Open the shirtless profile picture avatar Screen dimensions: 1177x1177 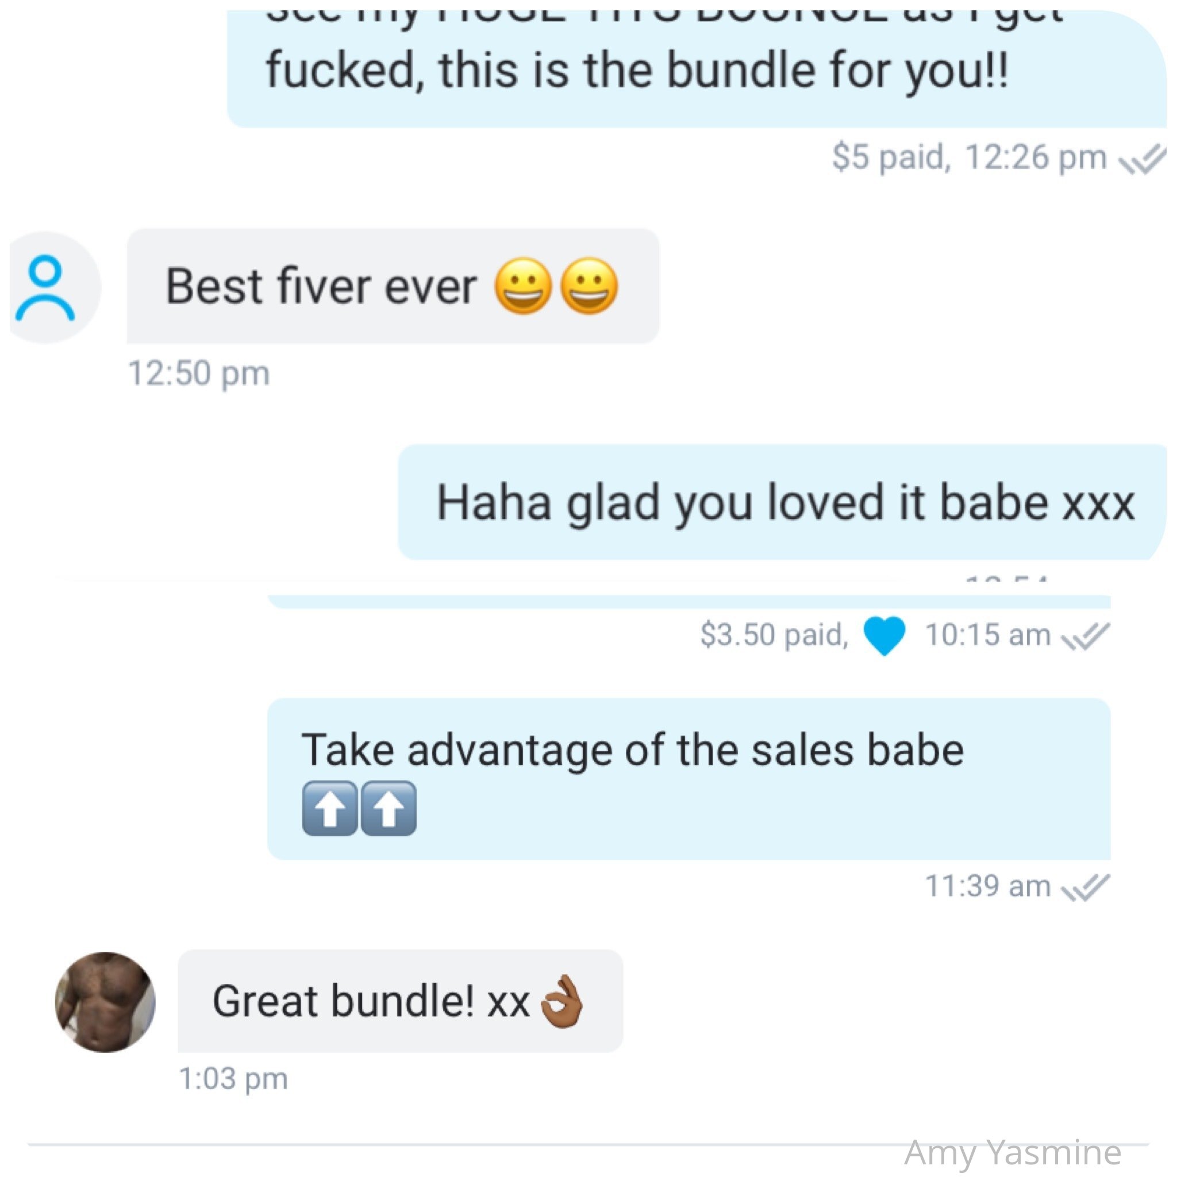(105, 1002)
